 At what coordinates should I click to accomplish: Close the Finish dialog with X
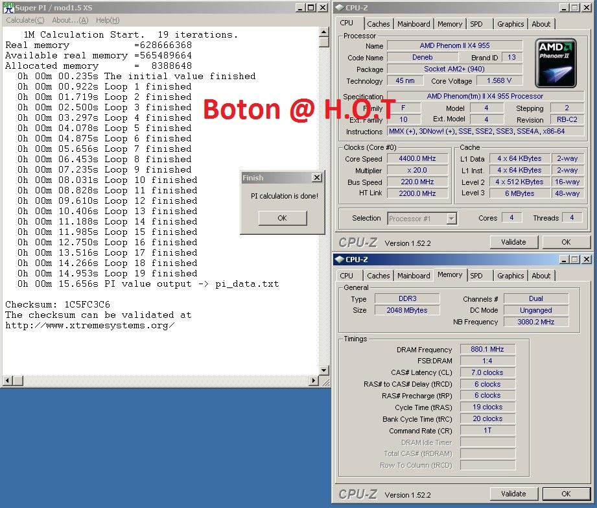pos(316,178)
